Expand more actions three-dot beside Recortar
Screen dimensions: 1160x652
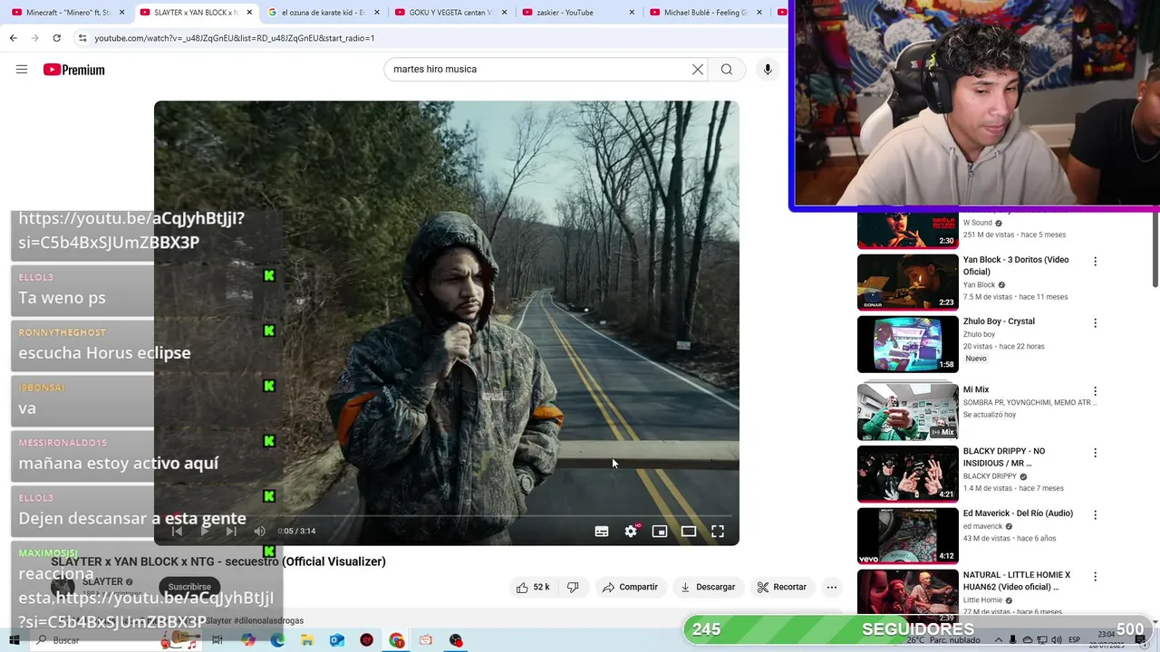(832, 587)
